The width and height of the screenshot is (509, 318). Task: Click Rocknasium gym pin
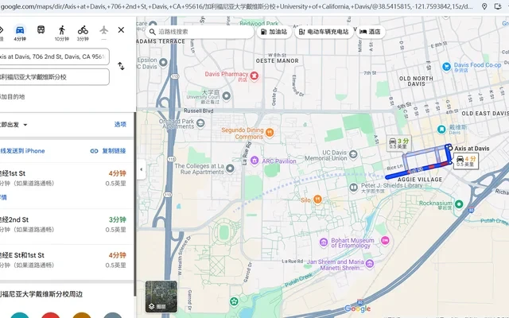(x=459, y=204)
